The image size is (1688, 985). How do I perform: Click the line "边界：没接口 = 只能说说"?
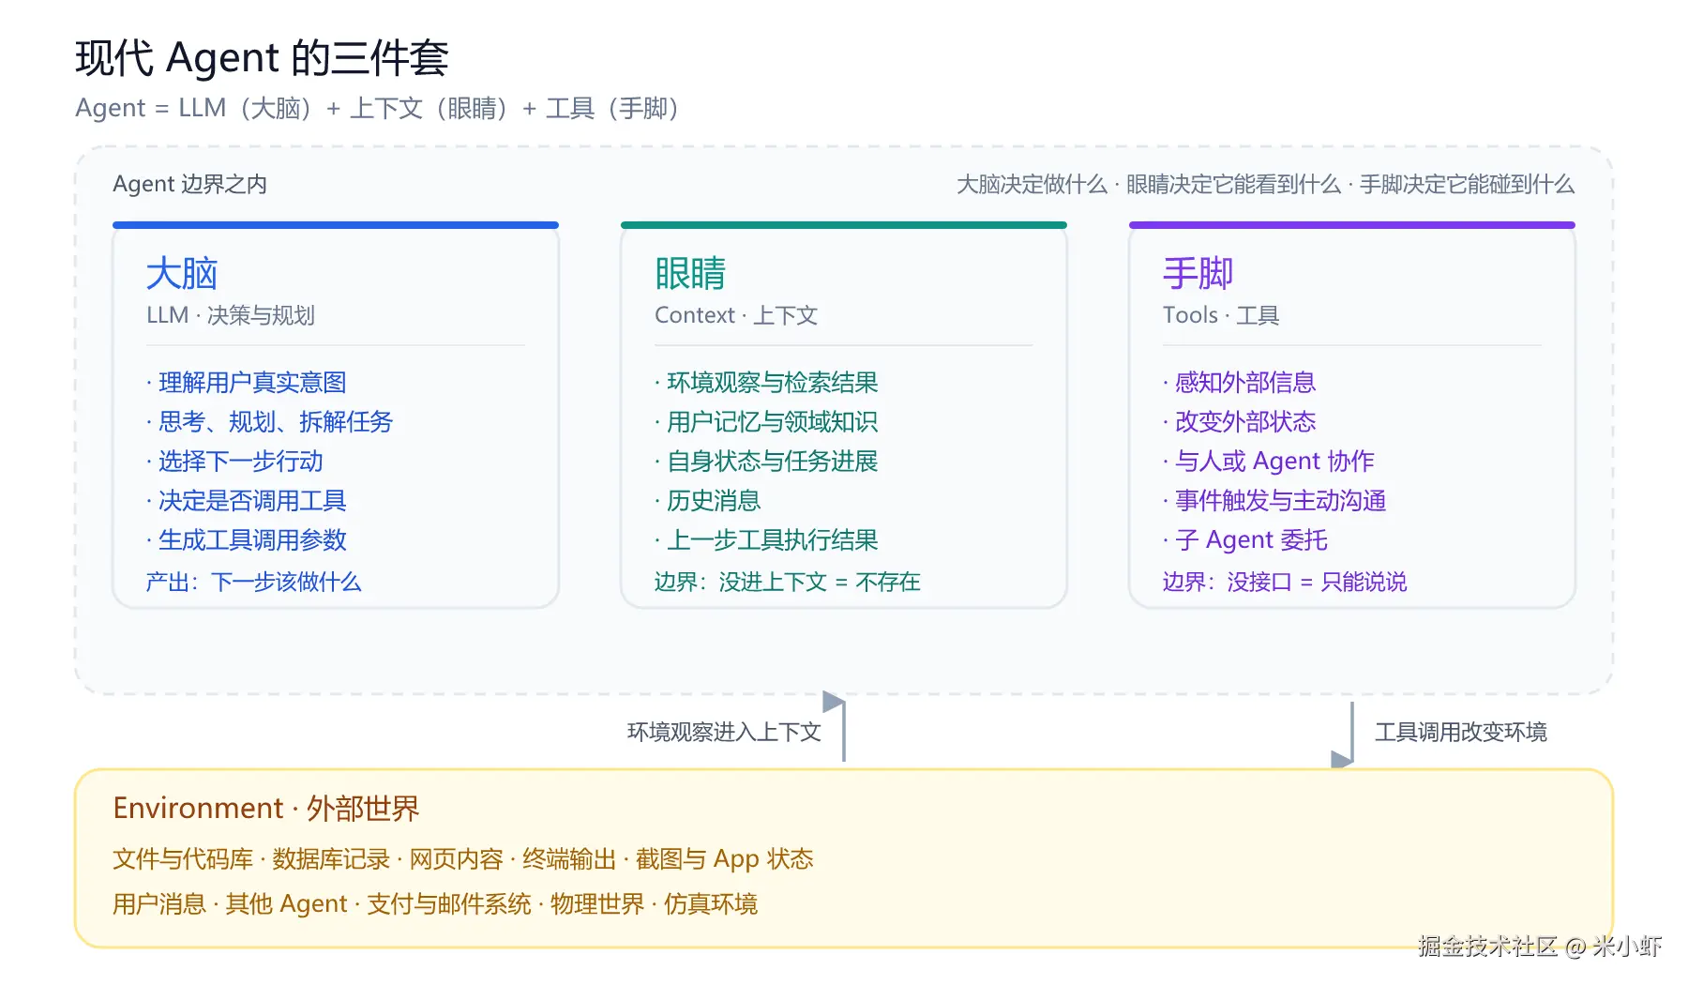tap(1285, 582)
